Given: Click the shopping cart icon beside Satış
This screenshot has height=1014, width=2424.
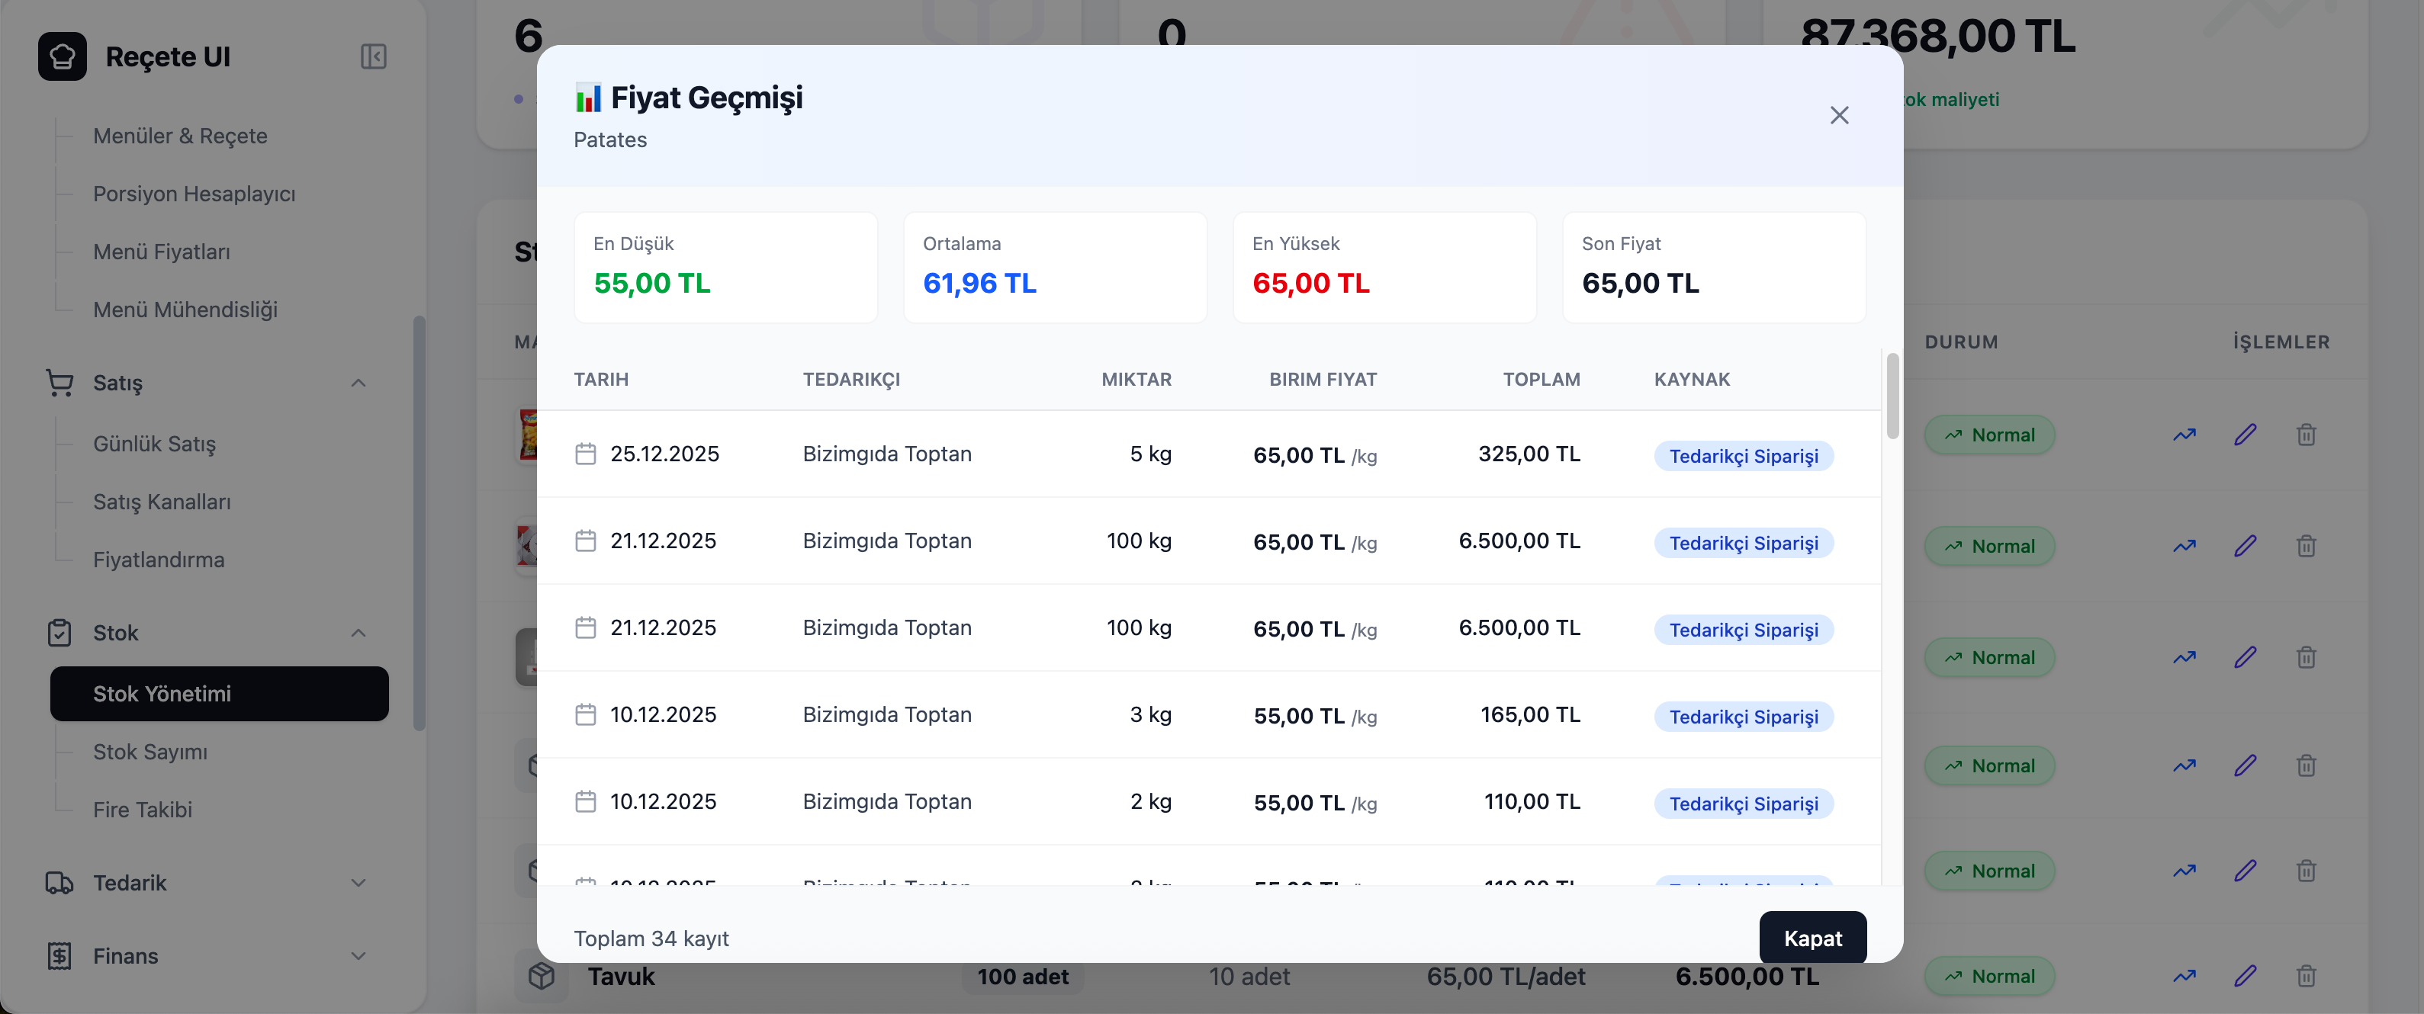Looking at the screenshot, I should [x=59, y=383].
